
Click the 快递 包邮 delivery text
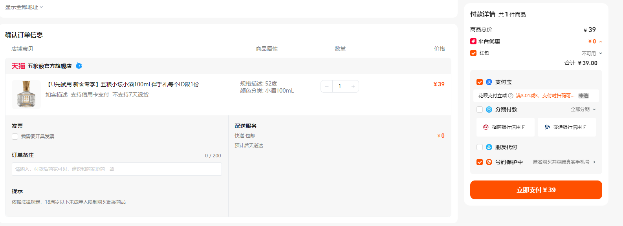tap(245, 136)
